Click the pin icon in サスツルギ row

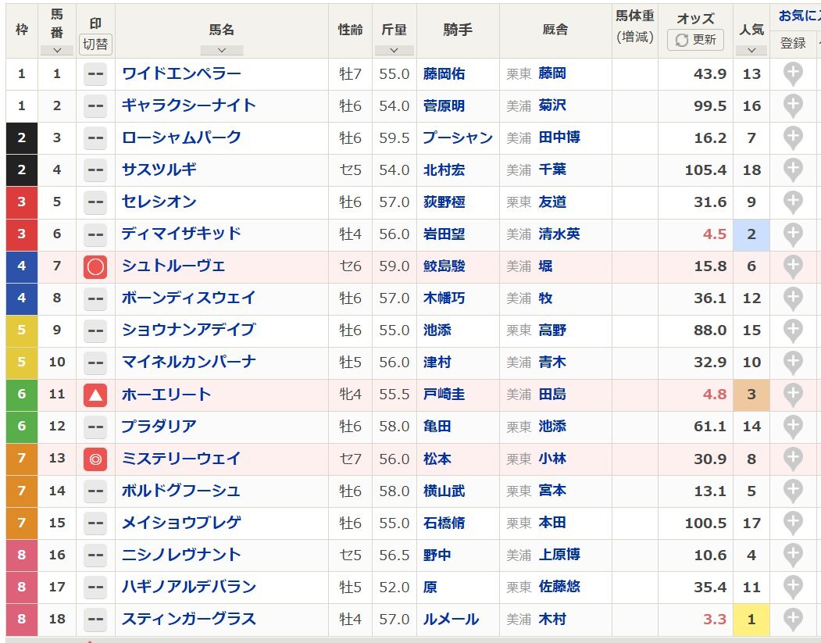[793, 170]
